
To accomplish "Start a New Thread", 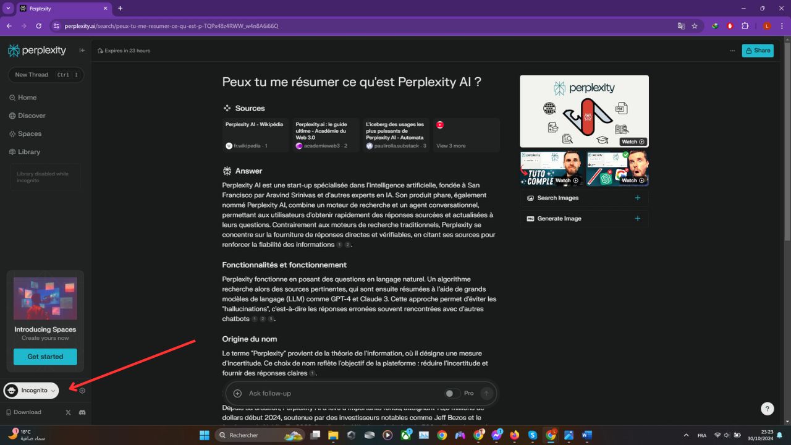I will pyautogui.click(x=46, y=75).
